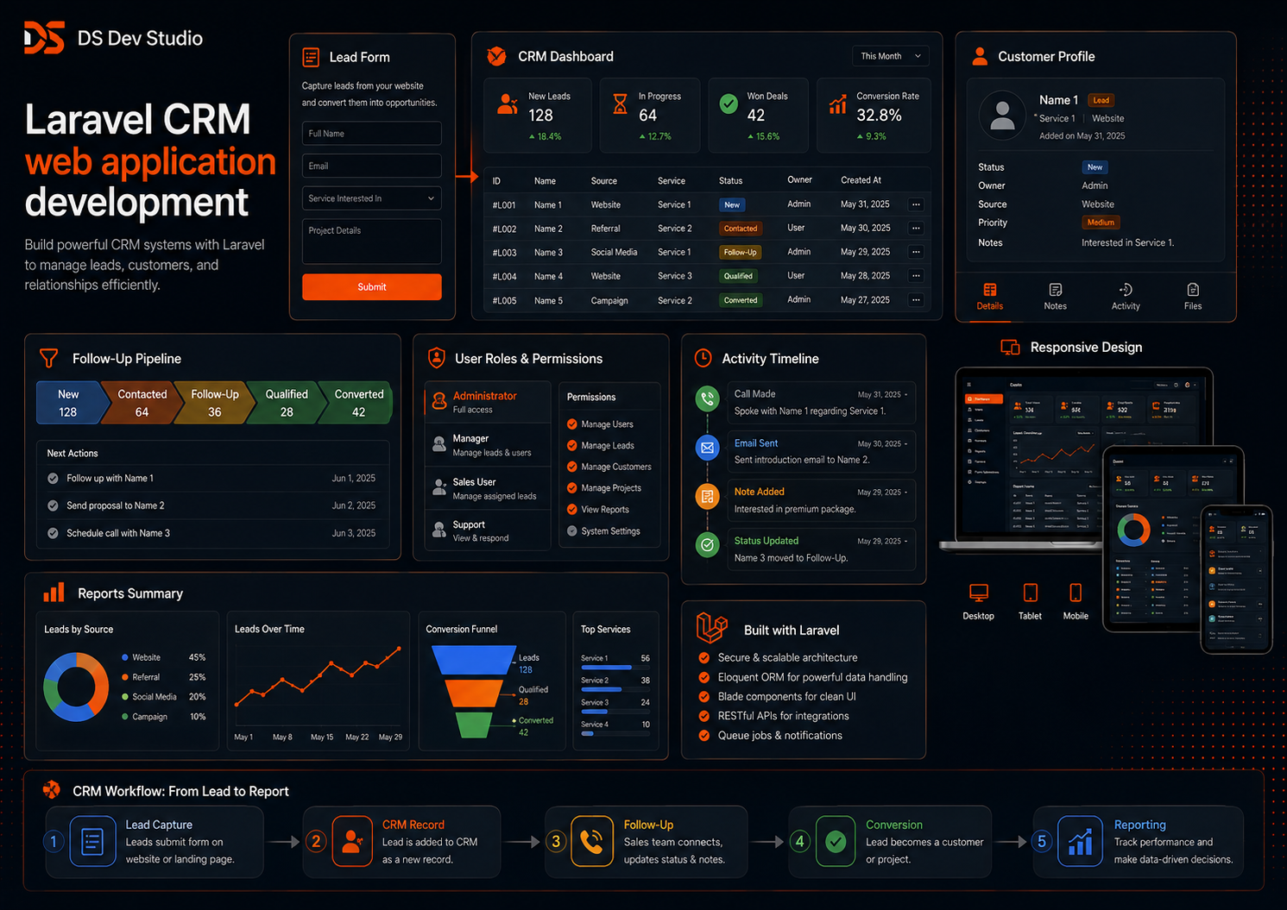Select the Administrator role
Screen dimensions: 1287x910
pos(488,402)
